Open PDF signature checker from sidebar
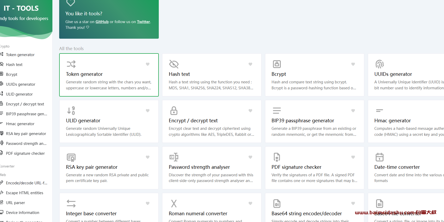Viewport: 444px width, 222px height. click(25, 153)
